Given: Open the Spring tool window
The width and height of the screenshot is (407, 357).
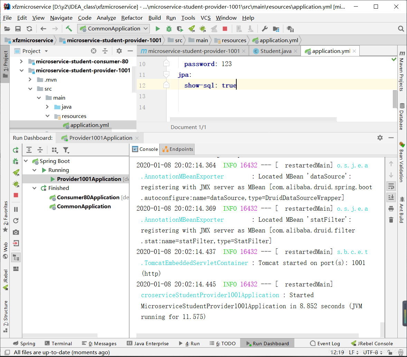Looking at the screenshot, I should (24, 344).
